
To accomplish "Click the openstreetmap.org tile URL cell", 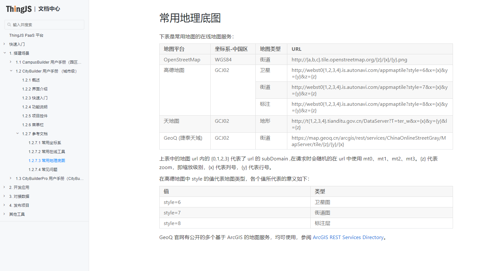I will click(370, 59).
